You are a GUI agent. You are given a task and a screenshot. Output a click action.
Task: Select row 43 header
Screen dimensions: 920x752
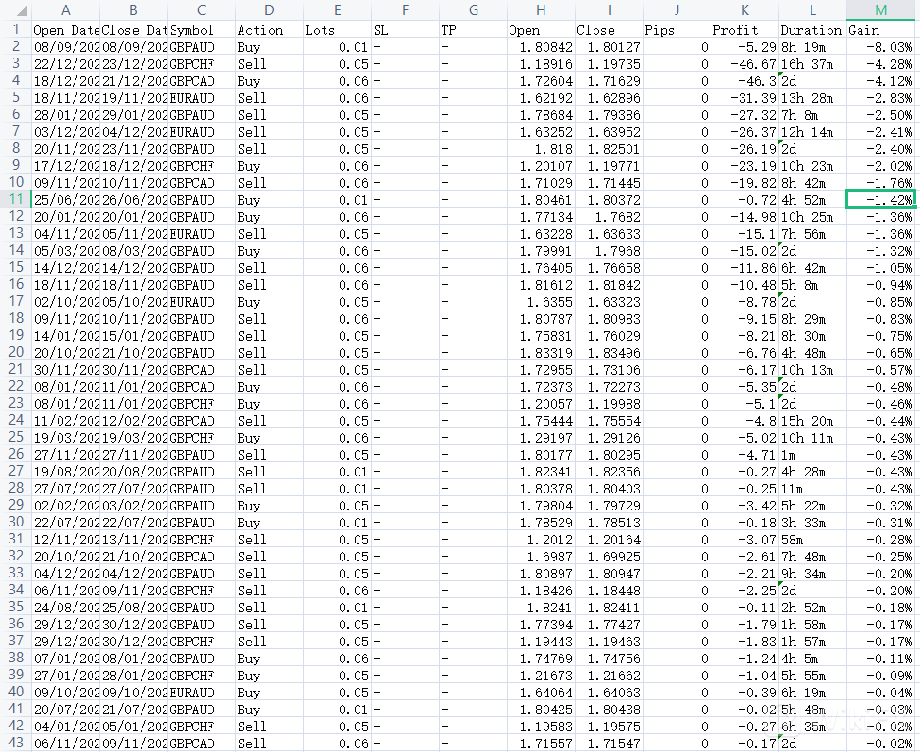[14, 744]
